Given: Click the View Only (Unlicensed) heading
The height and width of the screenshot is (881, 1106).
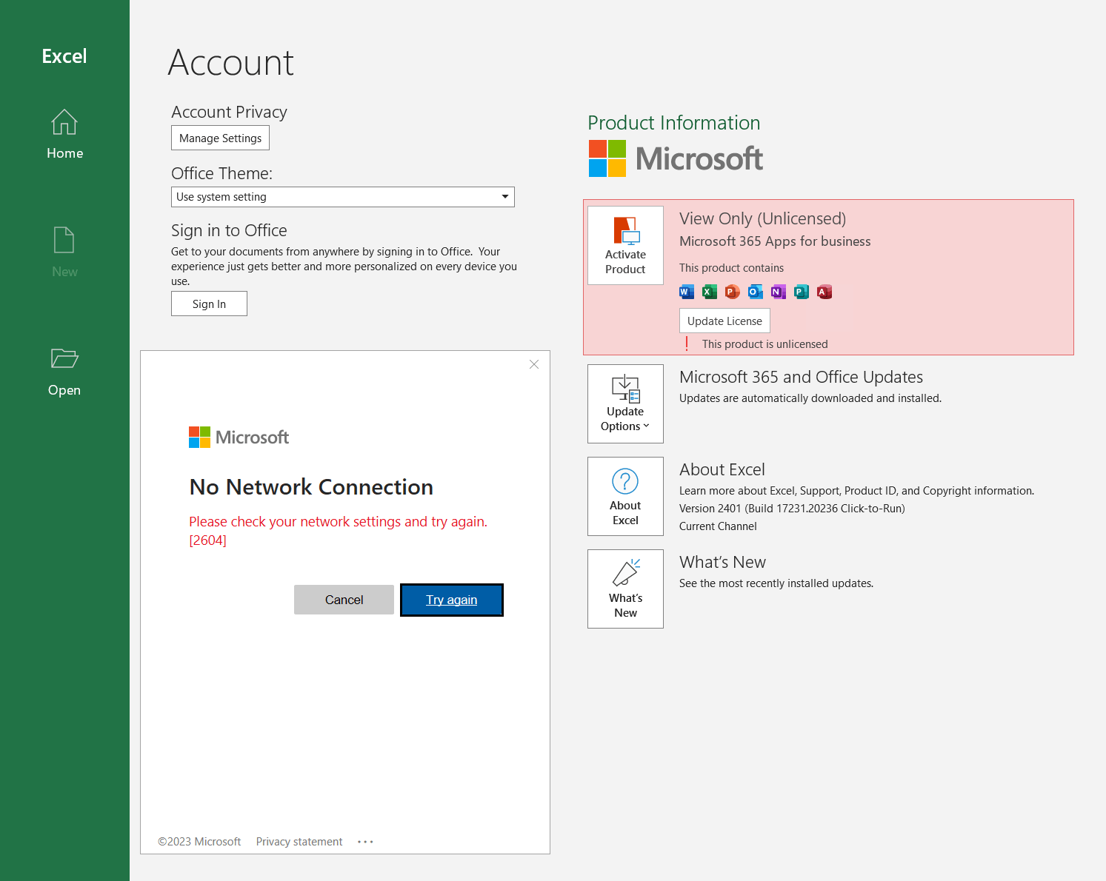Looking at the screenshot, I should pyautogui.click(x=762, y=219).
